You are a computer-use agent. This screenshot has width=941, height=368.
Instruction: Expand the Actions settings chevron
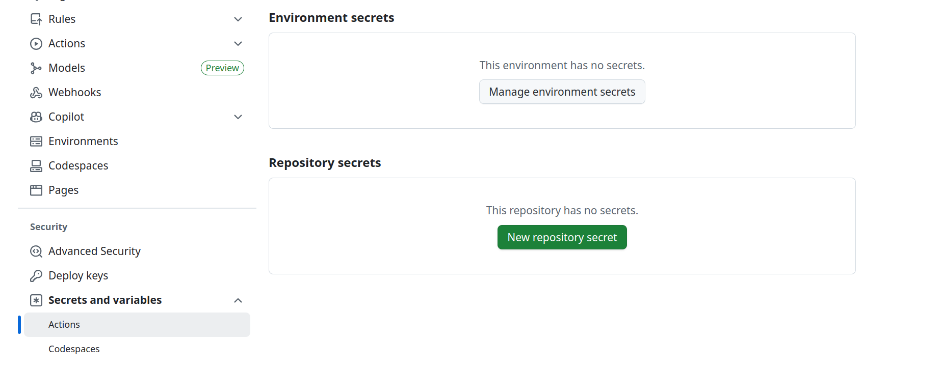pyautogui.click(x=238, y=44)
